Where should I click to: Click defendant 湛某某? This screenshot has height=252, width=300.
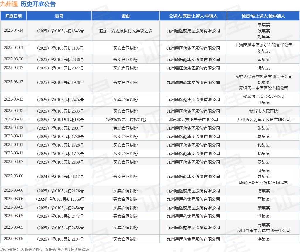point(264,239)
